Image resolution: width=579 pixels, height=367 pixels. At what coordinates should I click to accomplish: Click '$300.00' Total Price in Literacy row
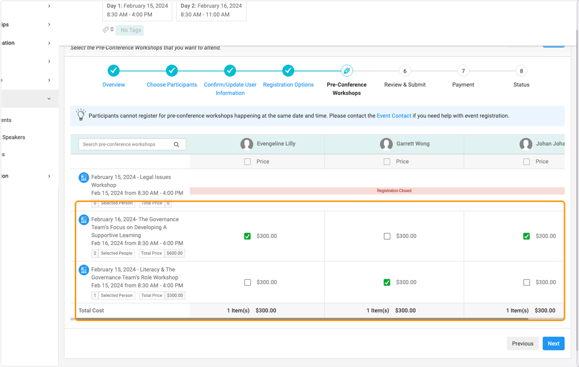coord(175,296)
